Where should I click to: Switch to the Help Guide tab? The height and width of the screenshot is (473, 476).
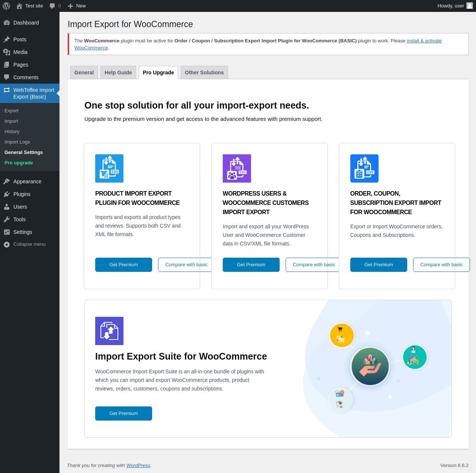[118, 73]
